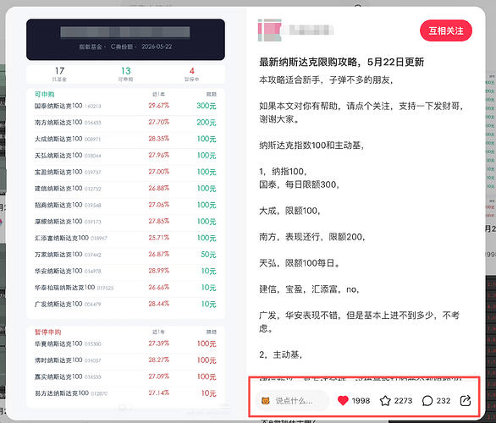This screenshot has height=423, width=496.
Task: Focus the 说点什么 comment field
Action: click(292, 401)
